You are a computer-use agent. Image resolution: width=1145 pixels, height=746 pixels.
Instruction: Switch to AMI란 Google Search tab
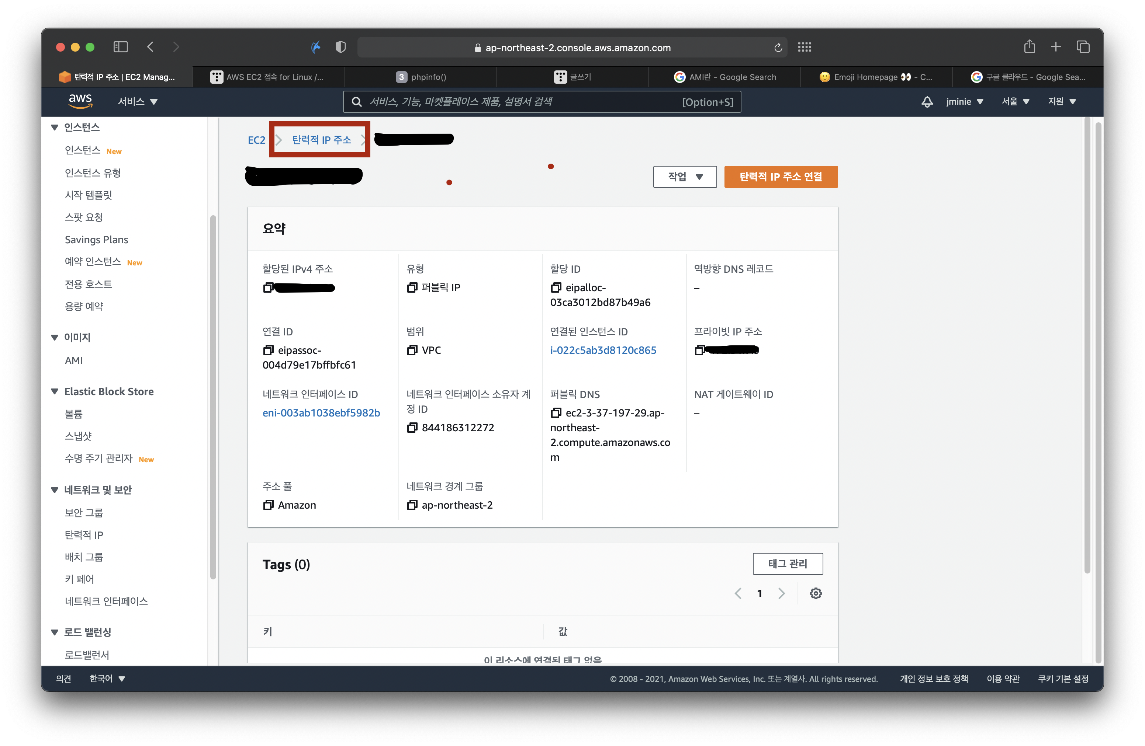[724, 77]
